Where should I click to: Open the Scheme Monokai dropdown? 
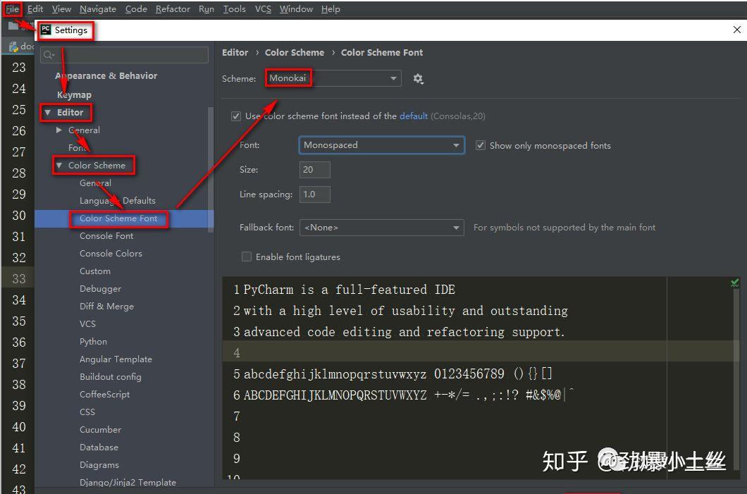tap(333, 78)
